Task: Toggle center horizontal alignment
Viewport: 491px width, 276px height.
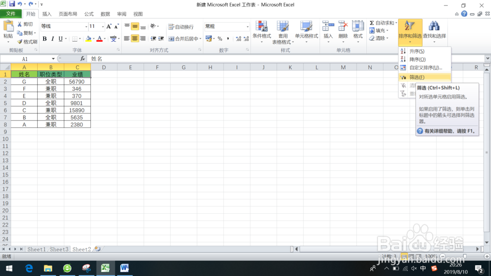Action: click(135, 39)
